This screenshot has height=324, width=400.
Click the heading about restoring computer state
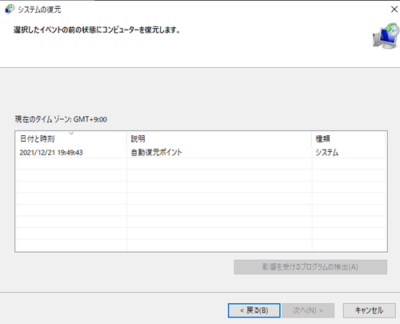click(x=97, y=30)
